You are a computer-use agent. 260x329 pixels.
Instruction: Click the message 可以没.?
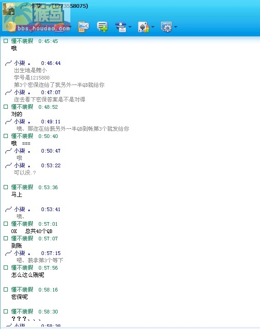25,173
